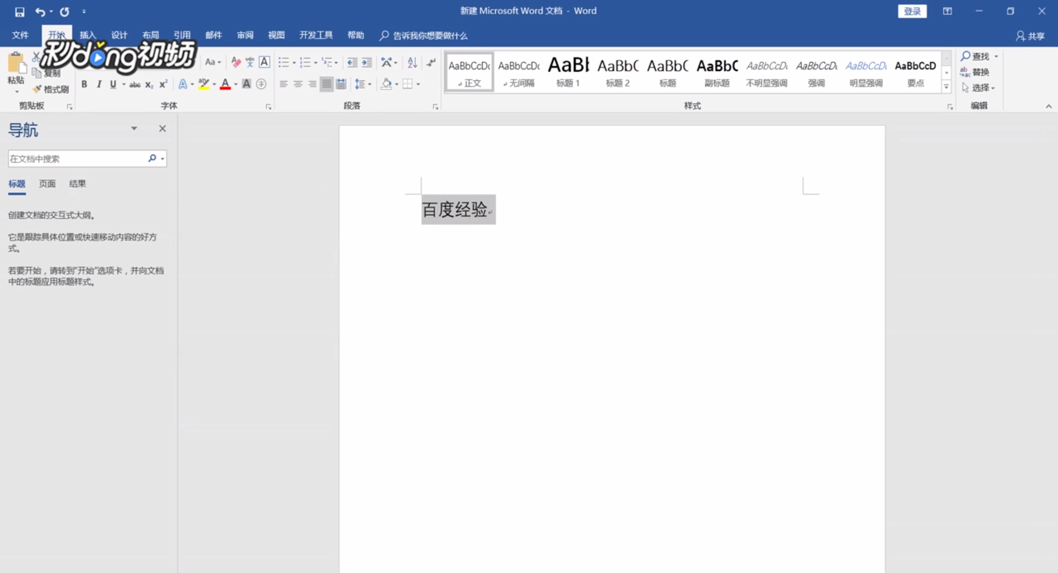This screenshot has width=1058, height=573.
Task: Click the Paste clipboard icon
Action: click(16, 63)
